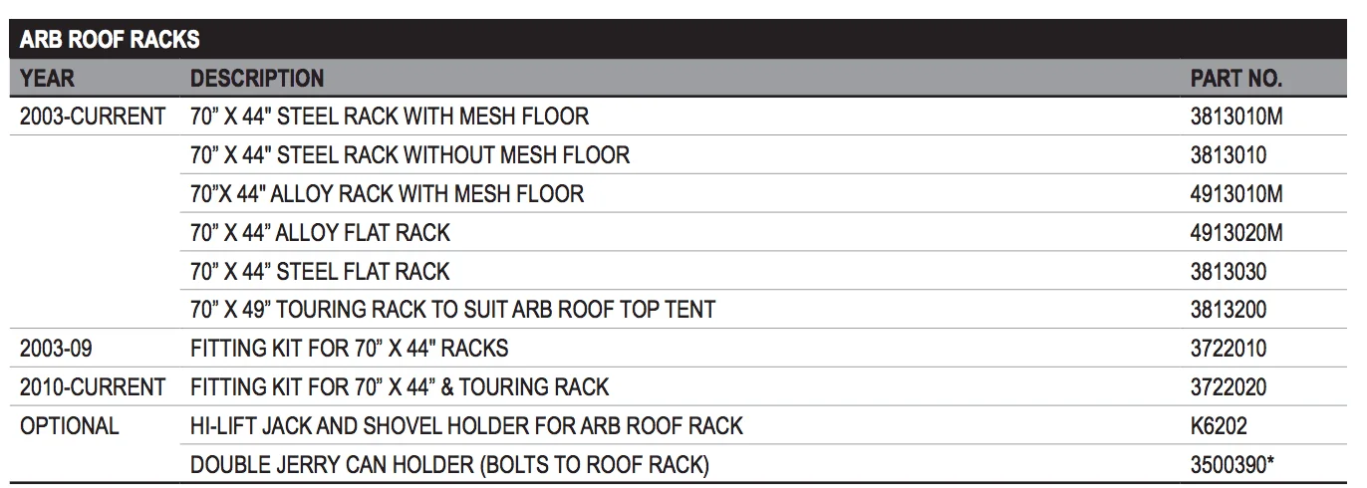1367x488 pixels.
Task: Click the steel flat rack description
Action: click(320, 271)
